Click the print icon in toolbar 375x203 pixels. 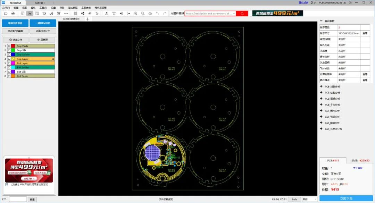point(14,13)
